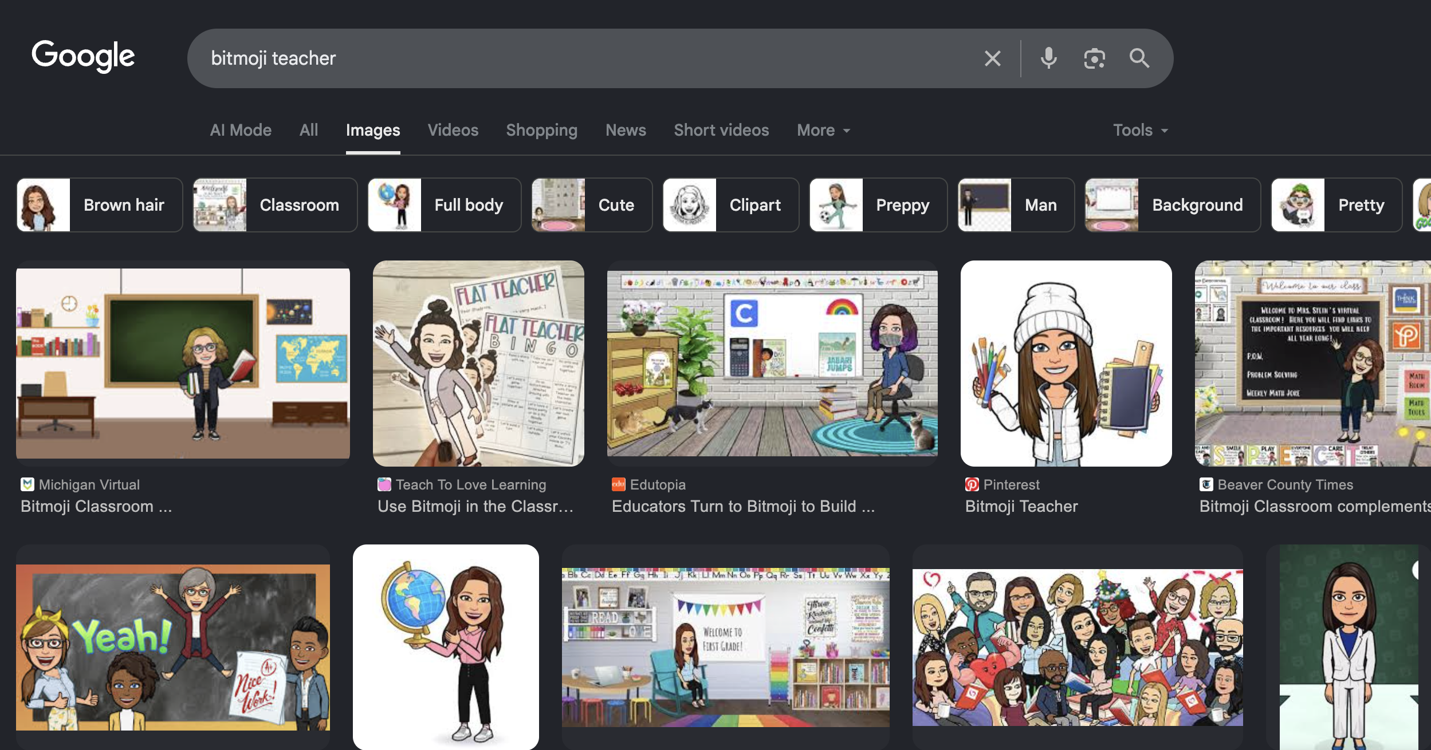This screenshot has width=1431, height=750.
Task: Start voice search with microphone icon
Action: [1048, 58]
